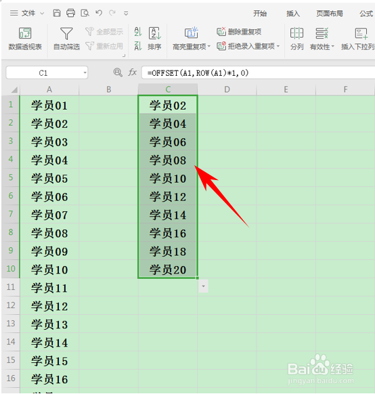Select row 16 header
The height and width of the screenshot is (394, 375).
(x=11, y=378)
